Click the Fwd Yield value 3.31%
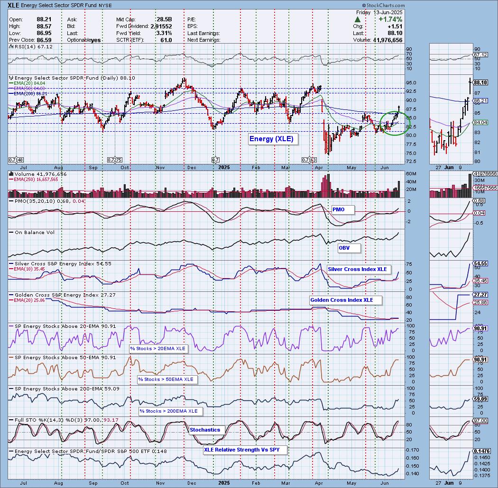Image resolution: width=498 pixels, height=488 pixels. pyautogui.click(x=164, y=33)
